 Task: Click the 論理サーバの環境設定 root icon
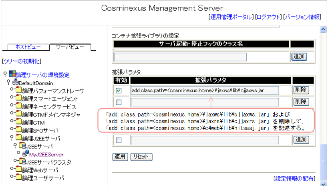tap(12, 74)
